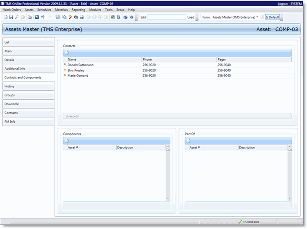Viewport: 307px width, 229px height.
Task: Switch to the List tab
Action: coord(28,42)
